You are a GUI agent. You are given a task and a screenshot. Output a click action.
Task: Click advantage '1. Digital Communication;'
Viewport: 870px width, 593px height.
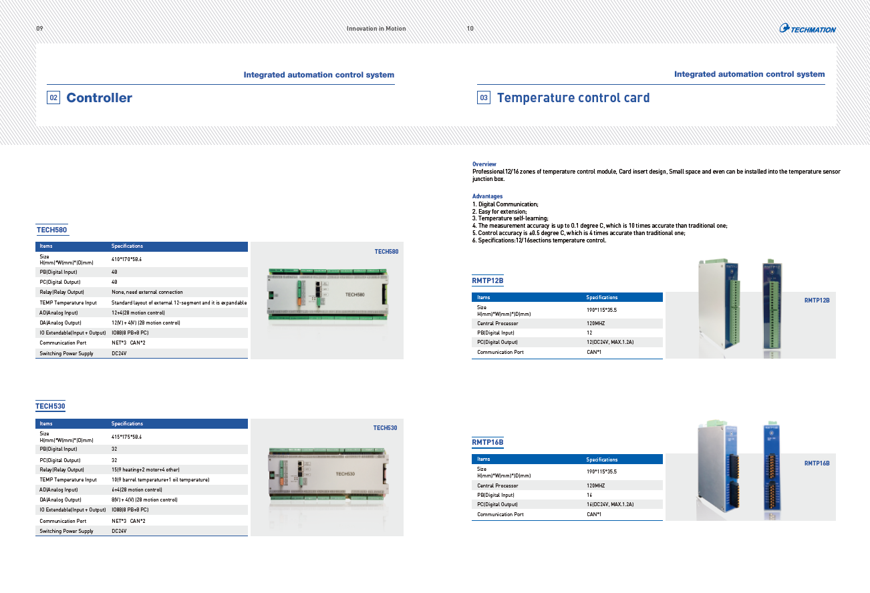(x=506, y=204)
